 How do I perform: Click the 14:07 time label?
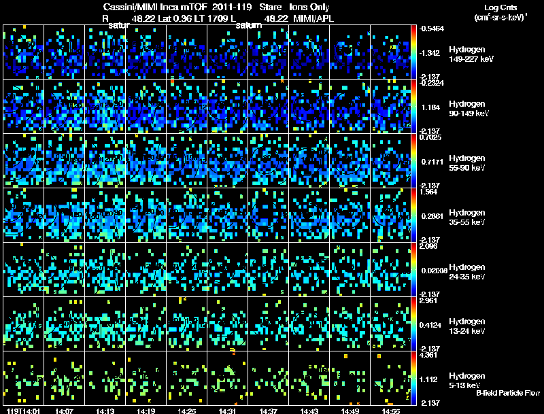[x=65, y=411]
